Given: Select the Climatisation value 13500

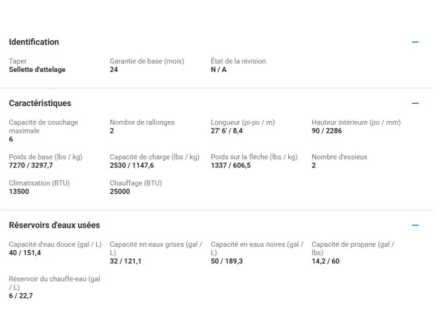Looking at the screenshot, I should 19,192.
